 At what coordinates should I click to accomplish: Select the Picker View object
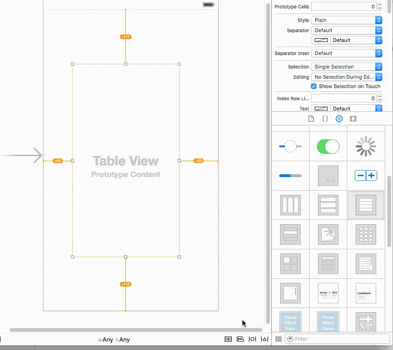[365, 293]
